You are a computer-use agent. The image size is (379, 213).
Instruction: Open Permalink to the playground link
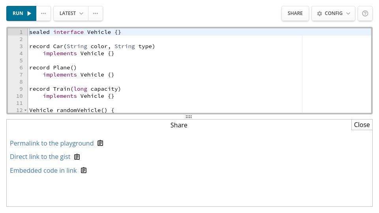(x=52, y=144)
